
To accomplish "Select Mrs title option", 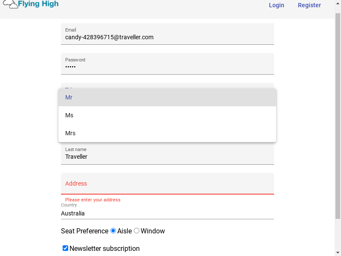I will click(x=167, y=133).
